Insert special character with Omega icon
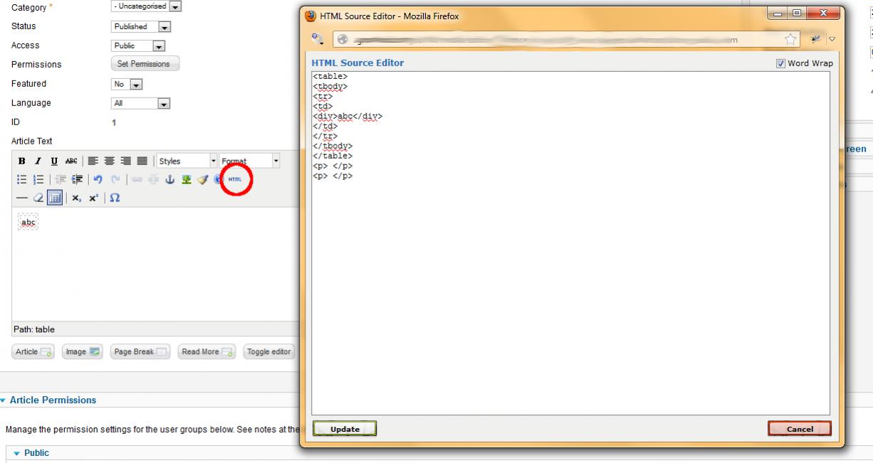Image resolution: width=873 pixels, height=463 pixels. 115,198
